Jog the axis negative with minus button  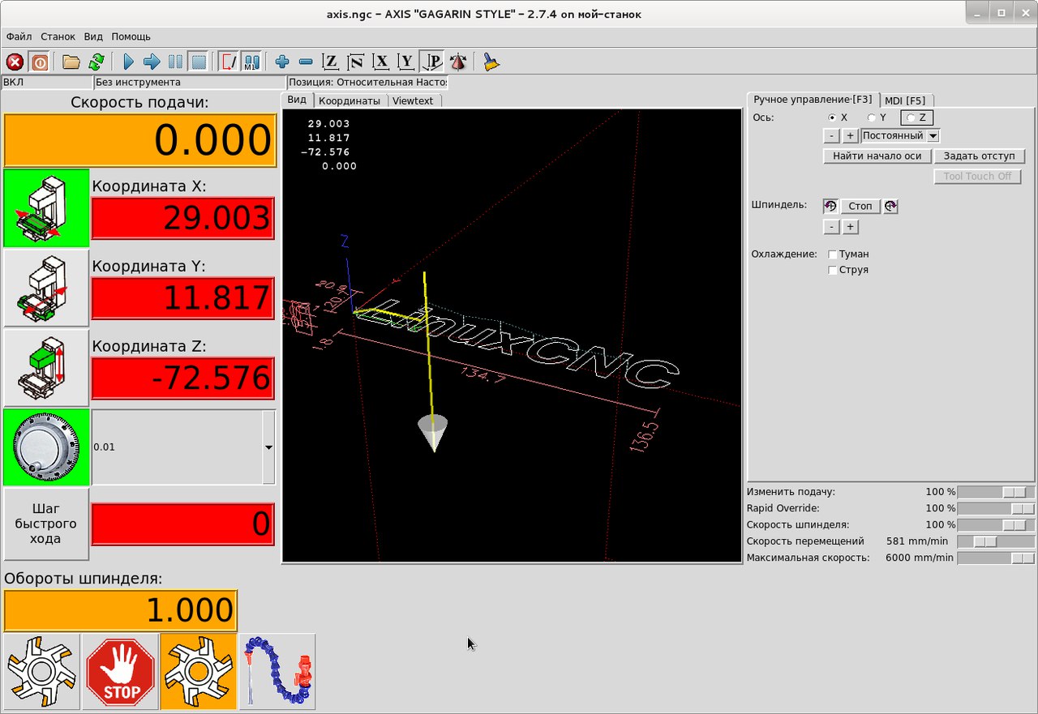[x=831, y=136]
